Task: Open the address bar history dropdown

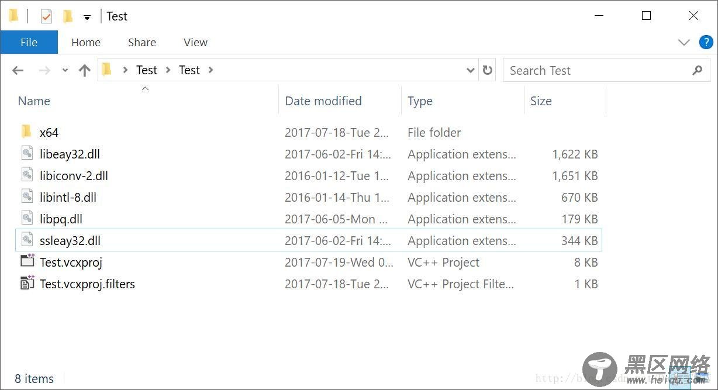Action: pyautogui.click(x=470, y=70)
